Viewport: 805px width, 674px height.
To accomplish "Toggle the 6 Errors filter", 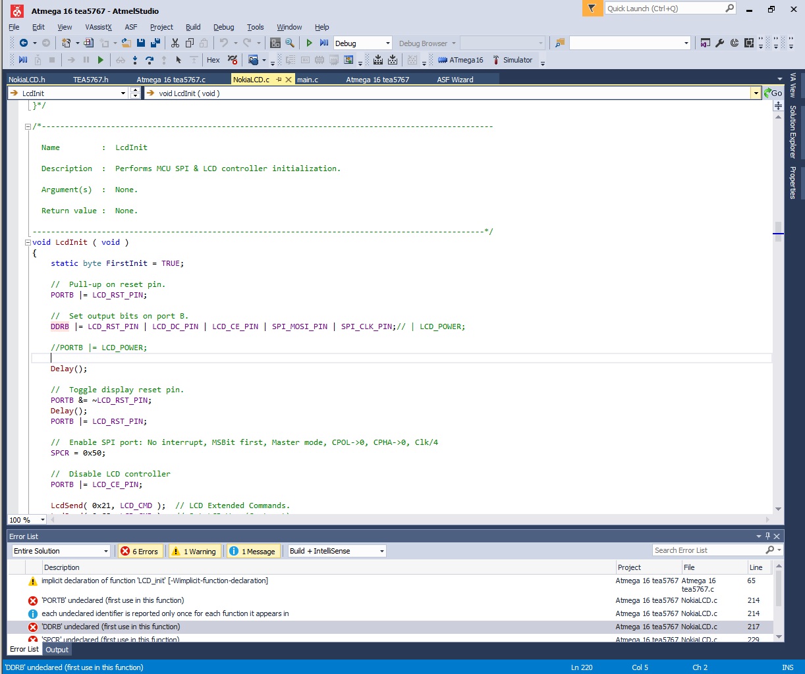I will (140, 552).
